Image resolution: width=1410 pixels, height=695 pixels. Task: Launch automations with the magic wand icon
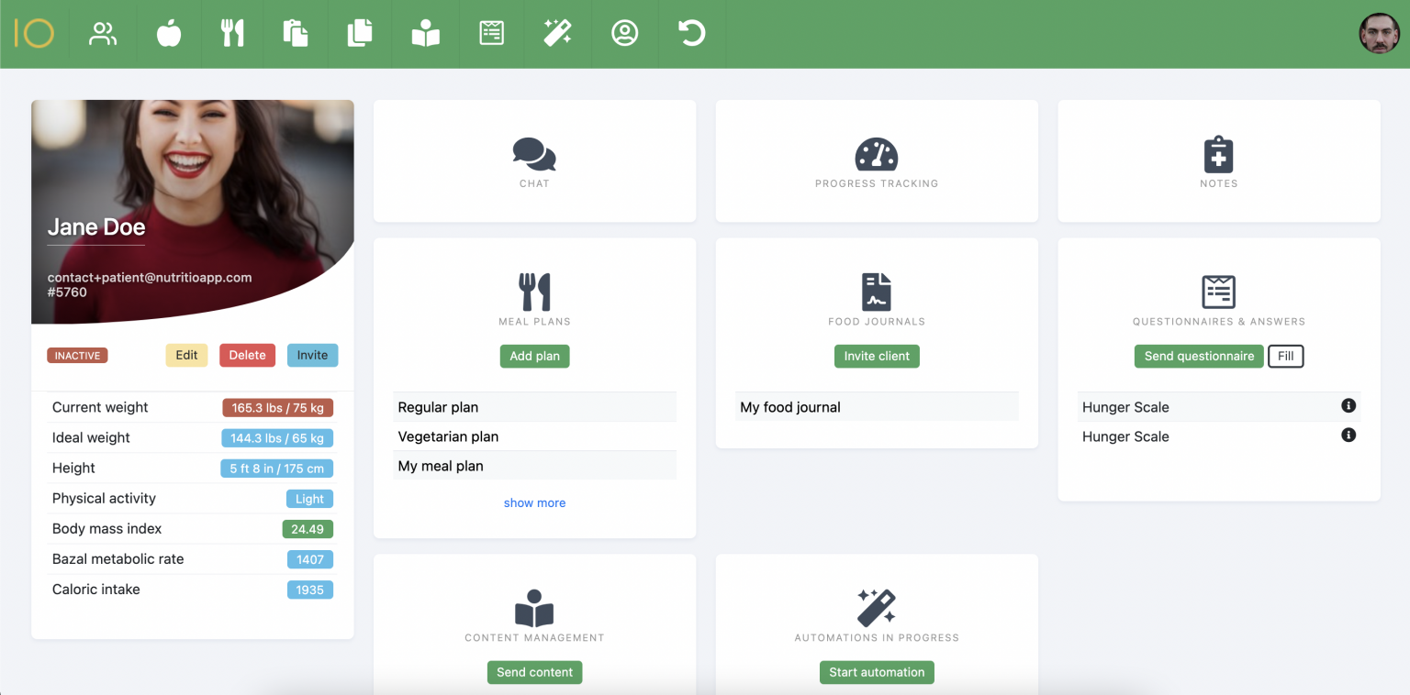click(557, 33)
